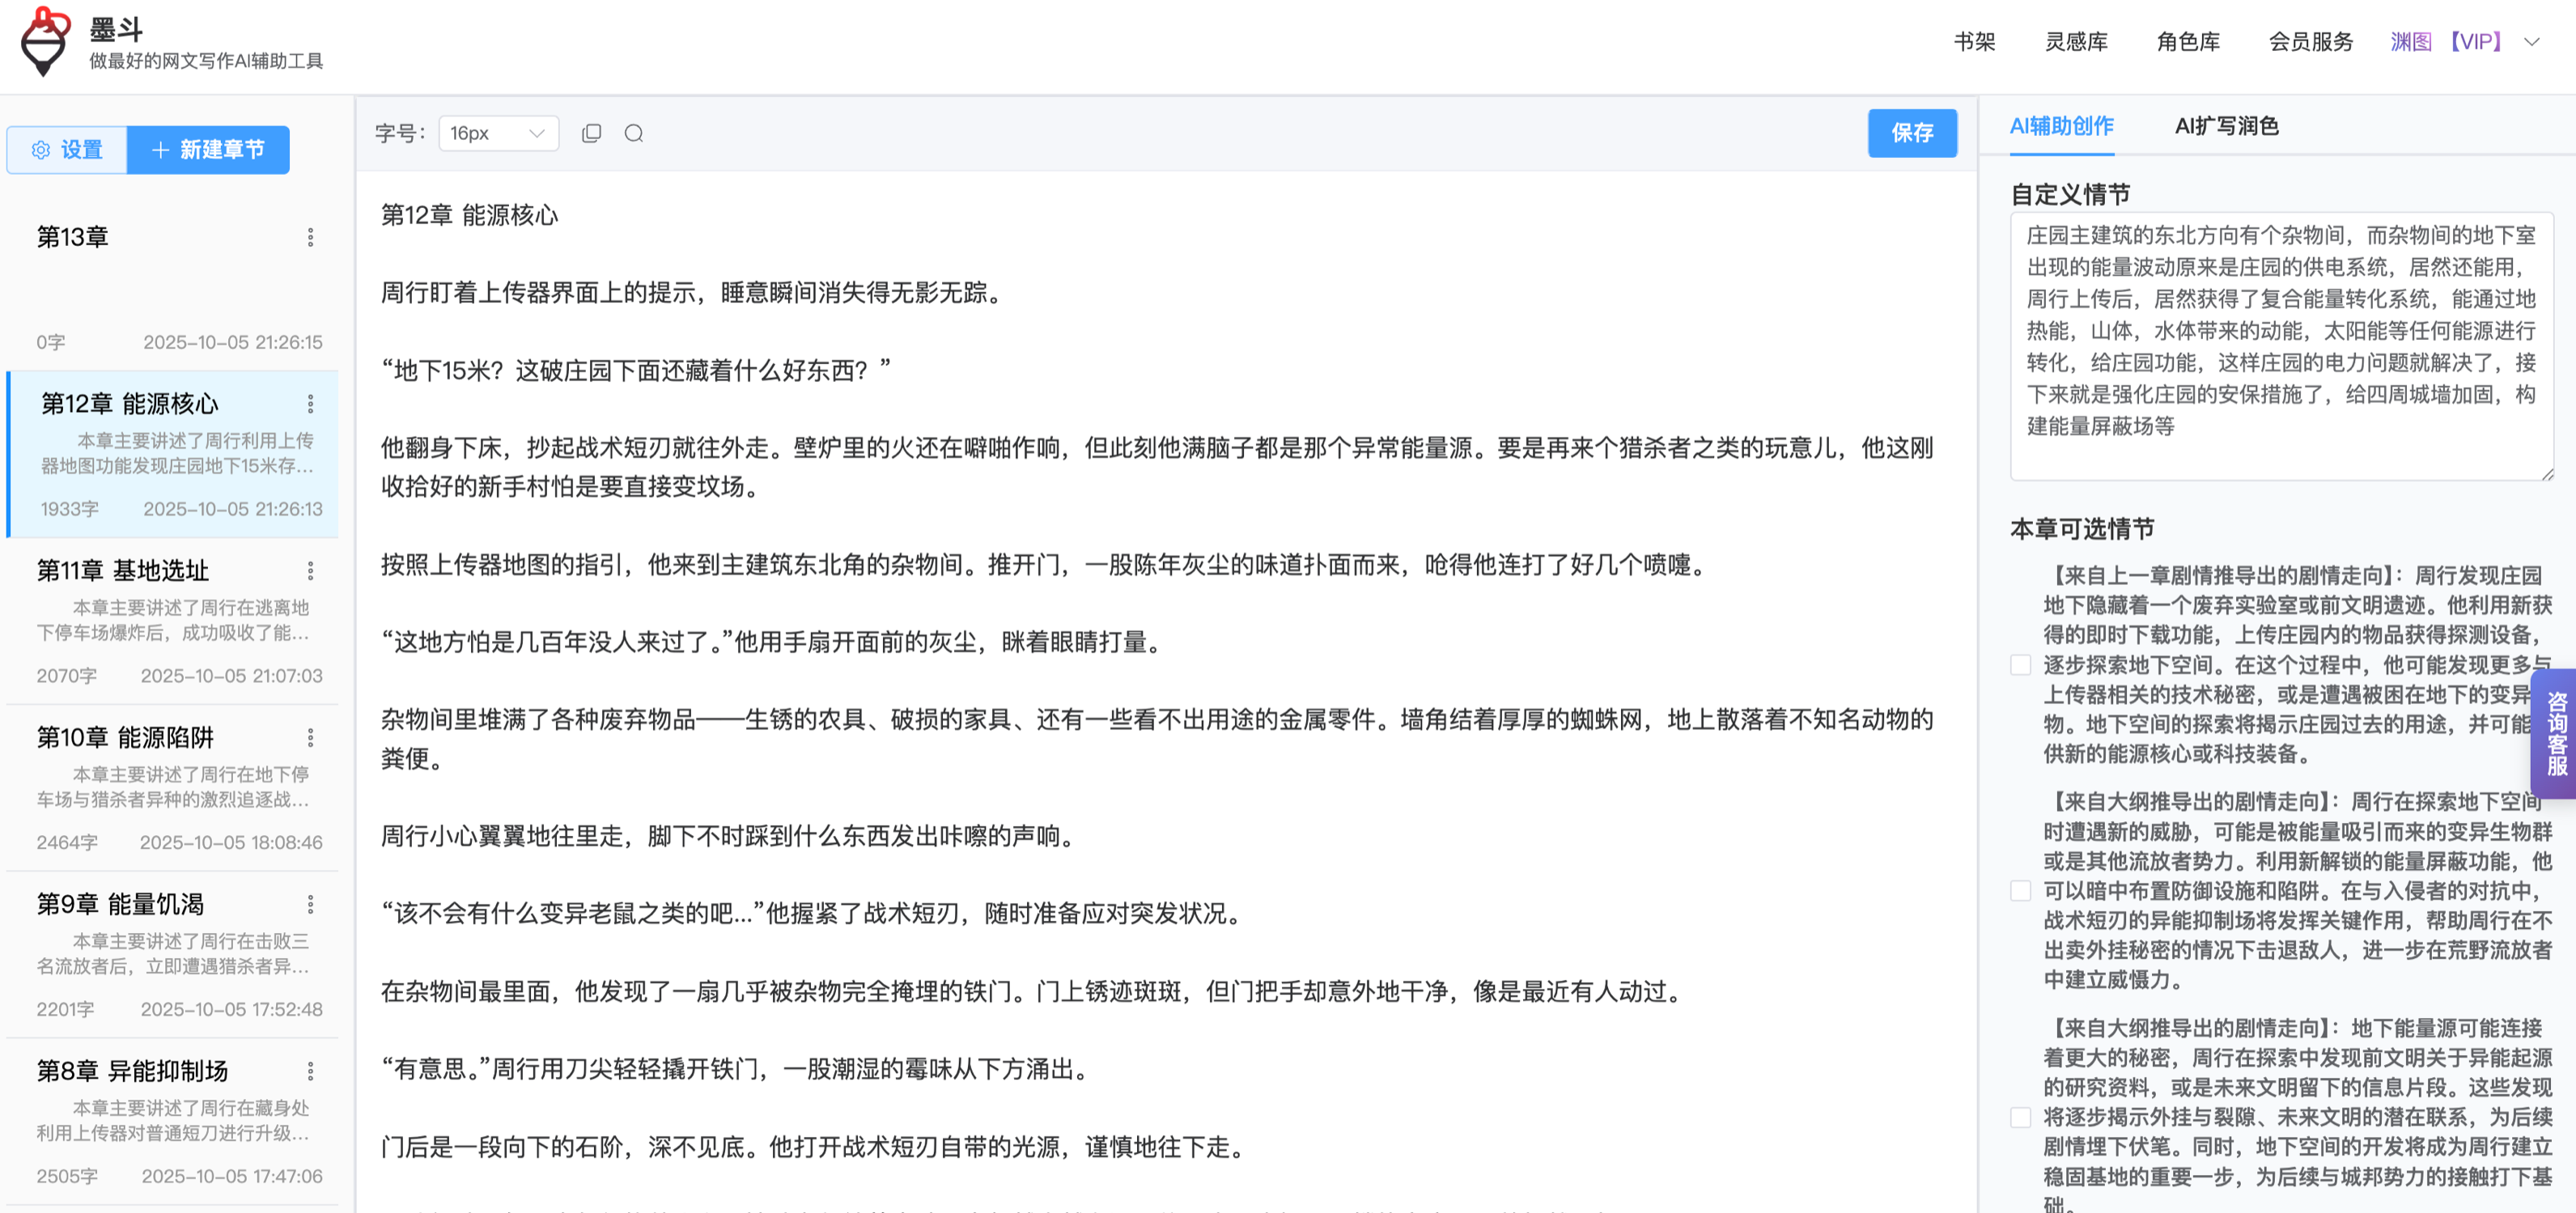Check the third plot option about 地下能量源
This screenshot has height=1213, width=2576.
coord(2020,1117)
